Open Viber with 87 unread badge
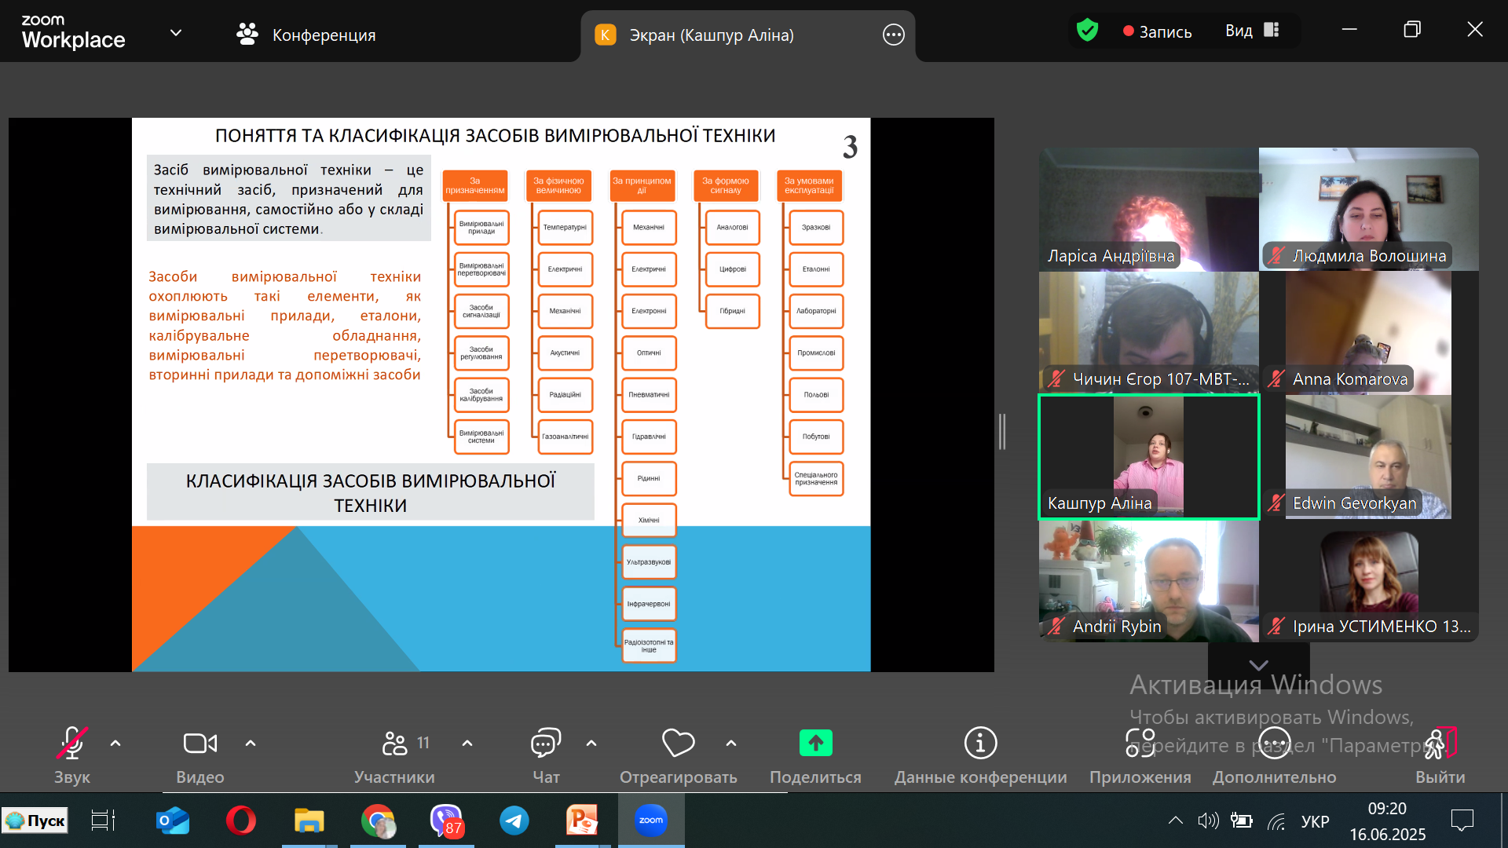 [446, 821]
